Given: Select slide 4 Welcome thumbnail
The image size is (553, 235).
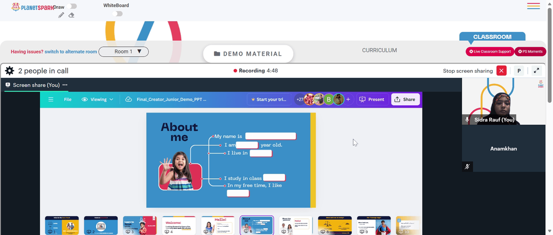Looking at the screenshot, I should (179, 226).
